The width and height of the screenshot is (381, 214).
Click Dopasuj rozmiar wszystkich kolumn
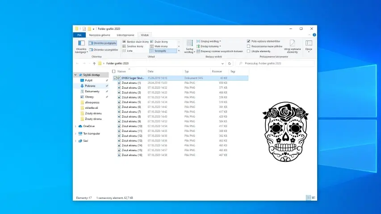click(219, 51)
